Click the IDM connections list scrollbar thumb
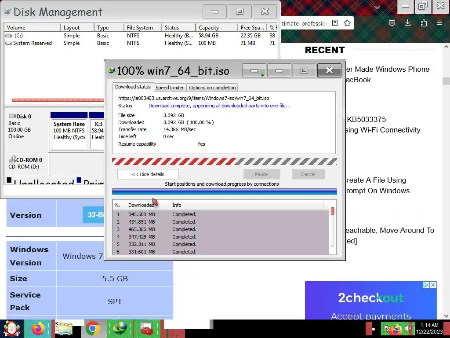 [333, 211]
